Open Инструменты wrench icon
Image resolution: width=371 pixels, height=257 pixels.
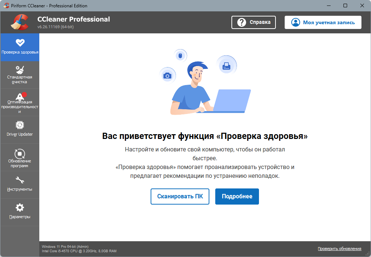(x=19, y=180)
